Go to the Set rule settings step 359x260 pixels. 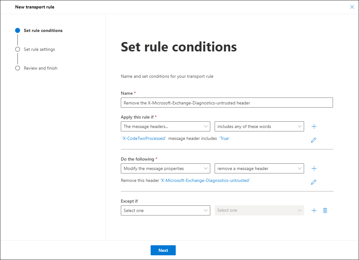point(39,49)
